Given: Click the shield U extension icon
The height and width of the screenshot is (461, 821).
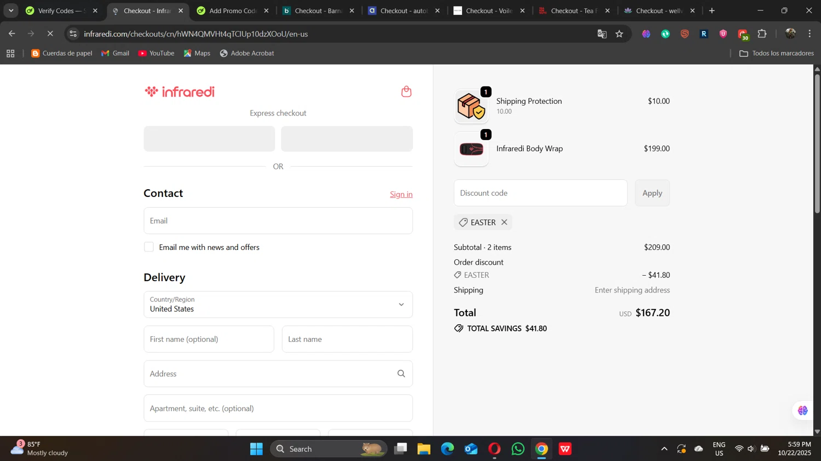Looking at the screenshot, I should pos(723,34).
